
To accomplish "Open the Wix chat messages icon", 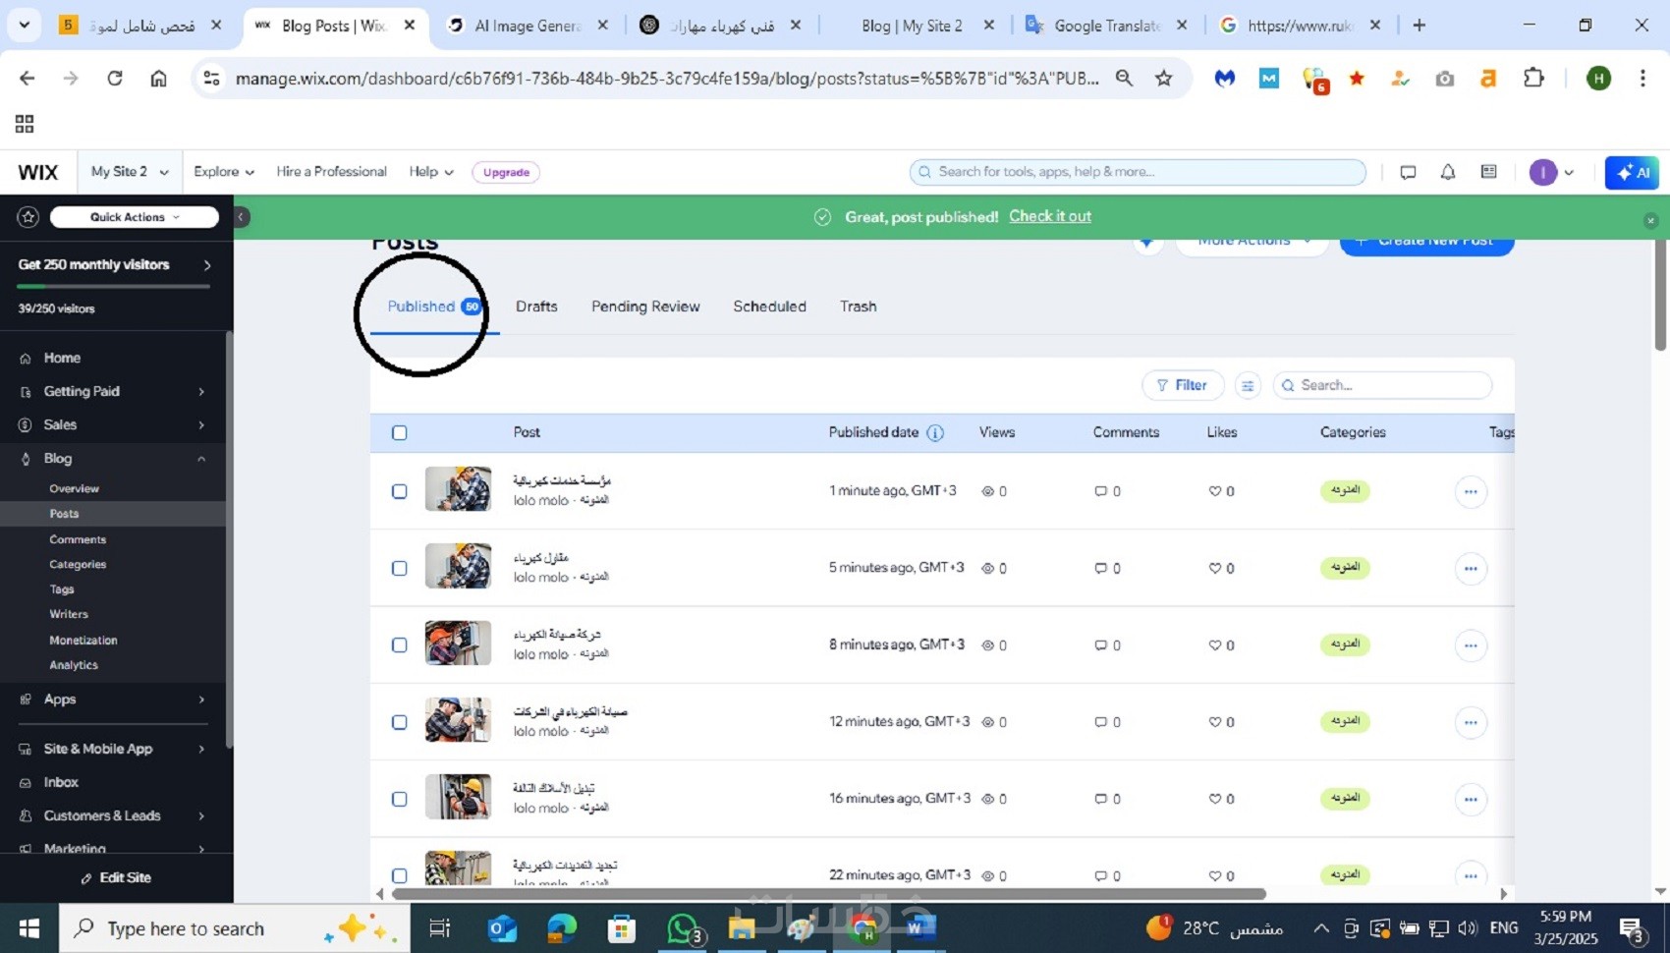I will (1408, 172).
